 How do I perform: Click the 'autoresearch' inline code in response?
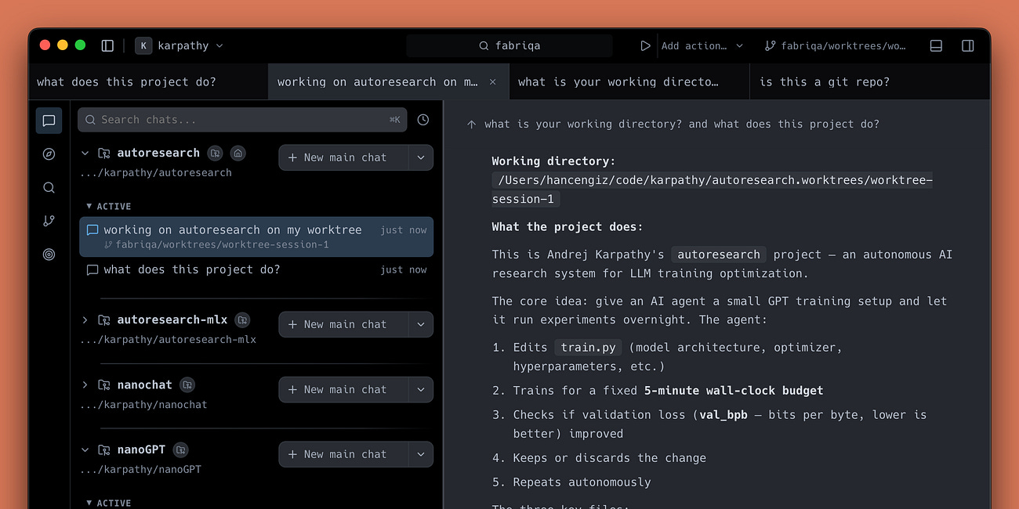[719, 254]
